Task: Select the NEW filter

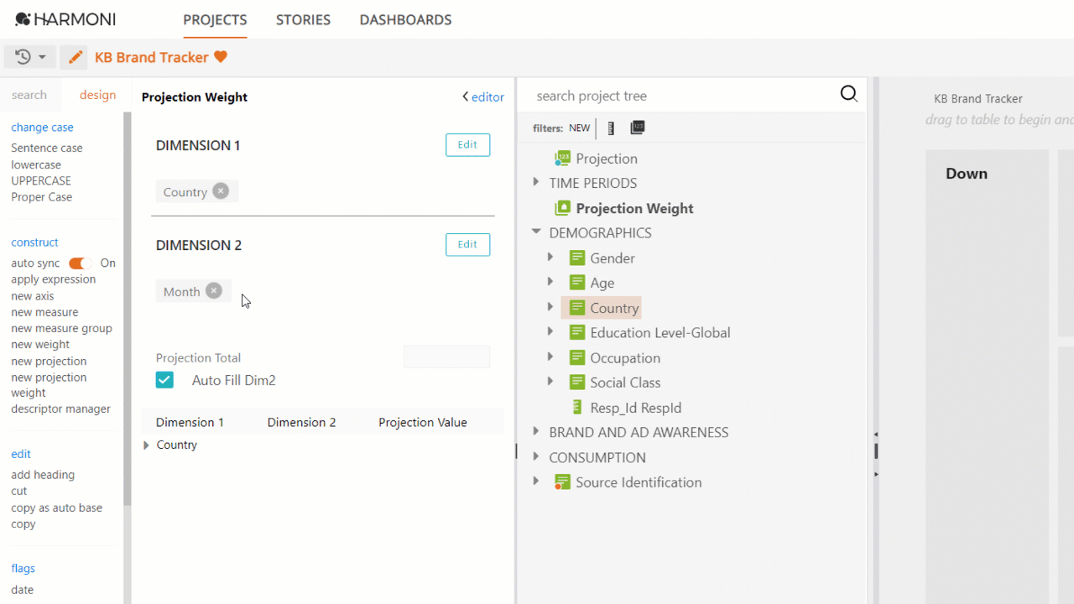Action: (x=579, y=128)
